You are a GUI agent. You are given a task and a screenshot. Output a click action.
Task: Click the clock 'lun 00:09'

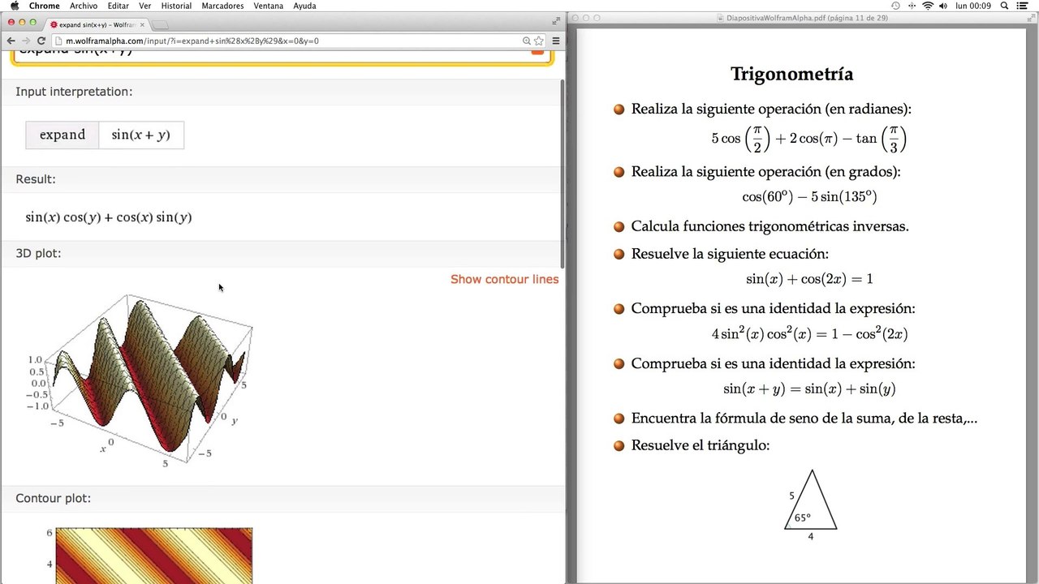[x=975, y=6]
